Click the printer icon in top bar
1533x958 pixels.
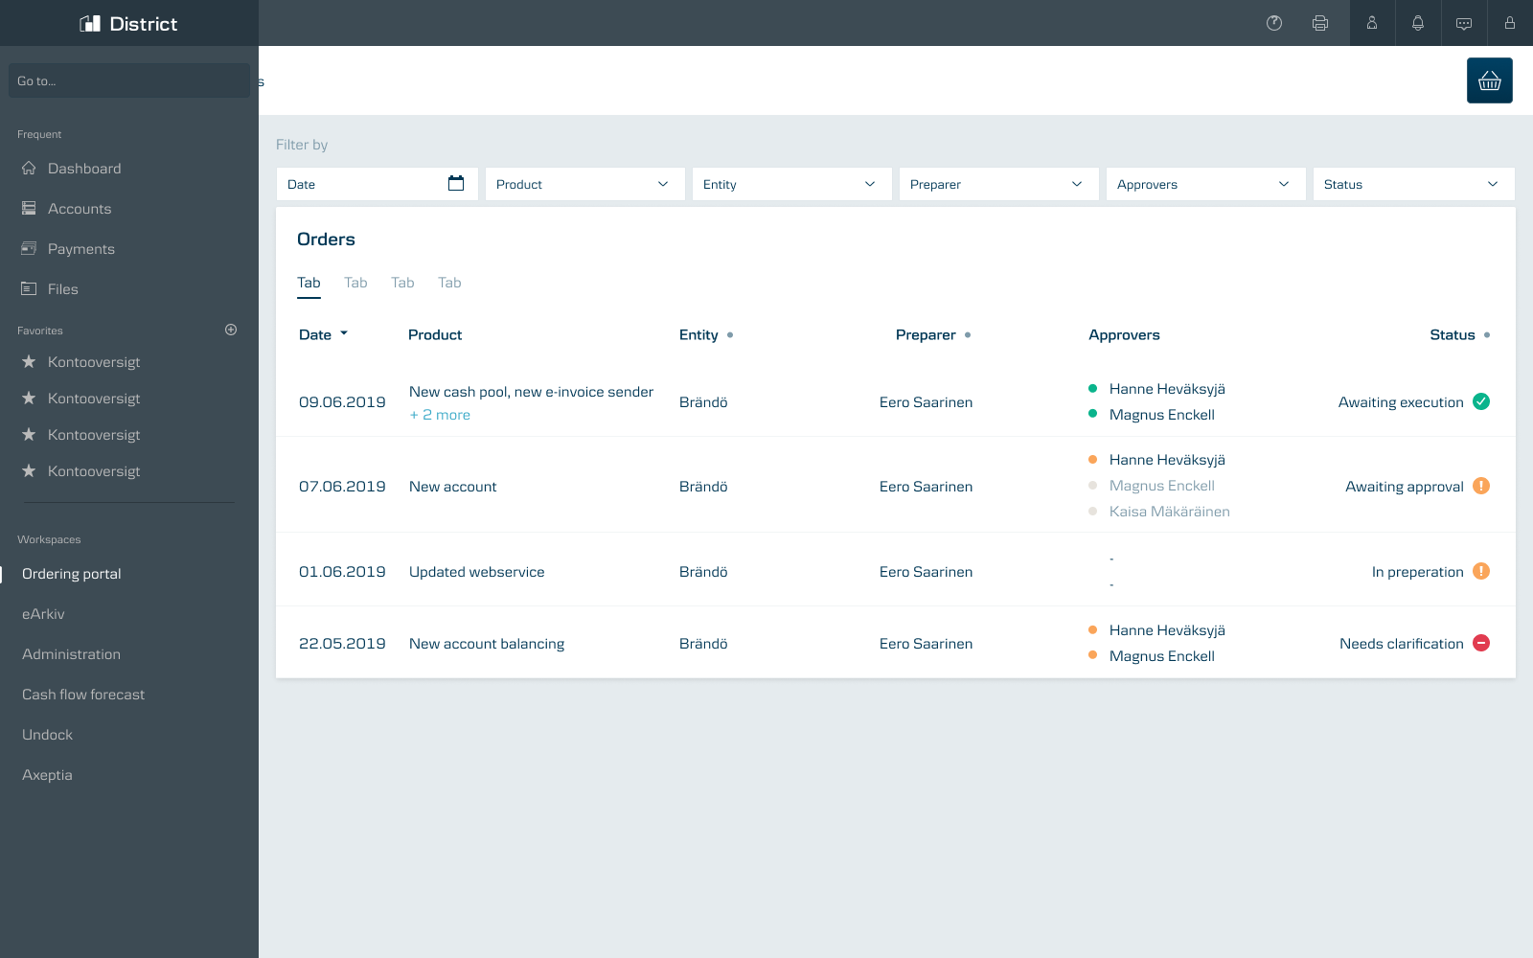pos(1320,23)
